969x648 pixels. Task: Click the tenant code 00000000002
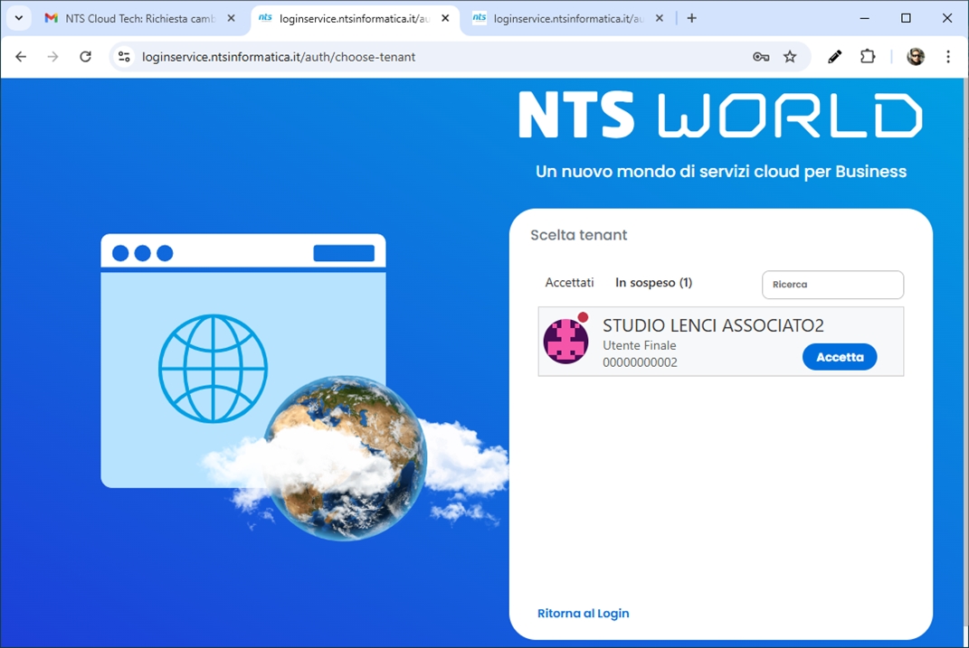[x=640, y=362]
